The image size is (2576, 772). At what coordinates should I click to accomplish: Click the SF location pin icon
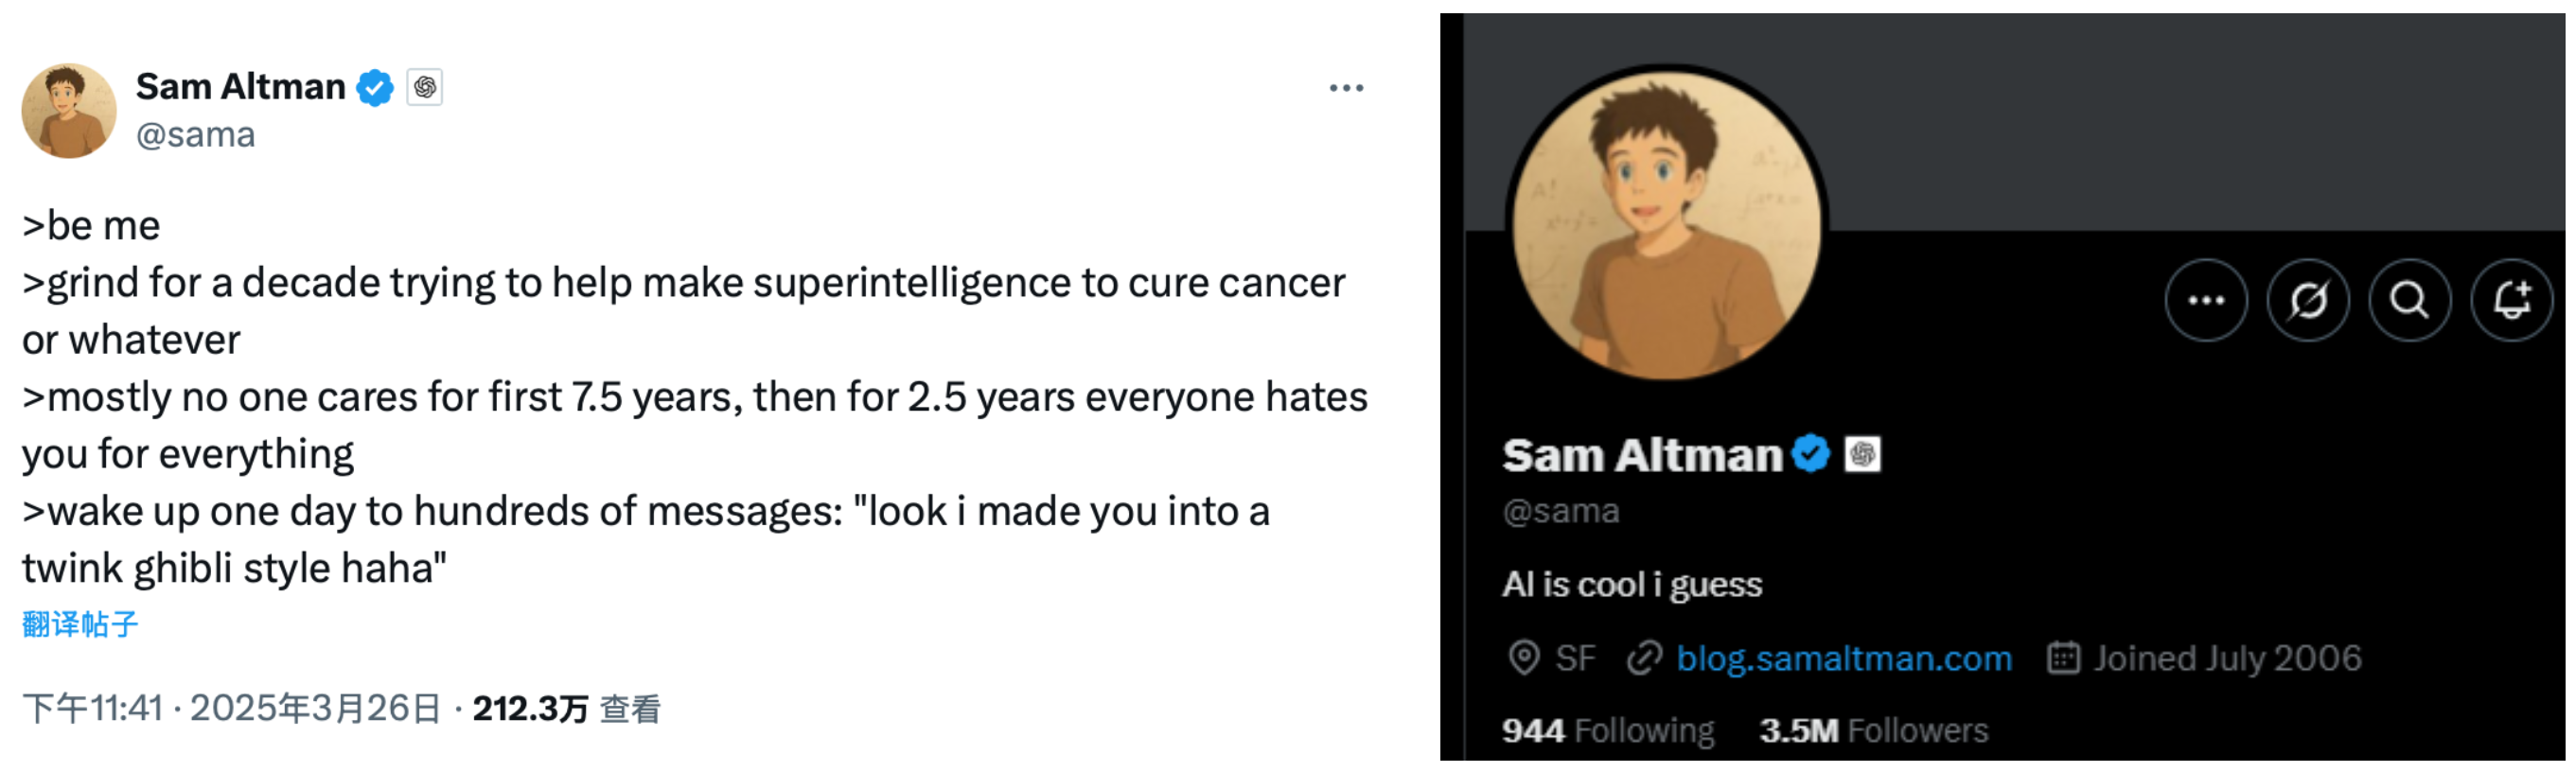(1523, 659)
